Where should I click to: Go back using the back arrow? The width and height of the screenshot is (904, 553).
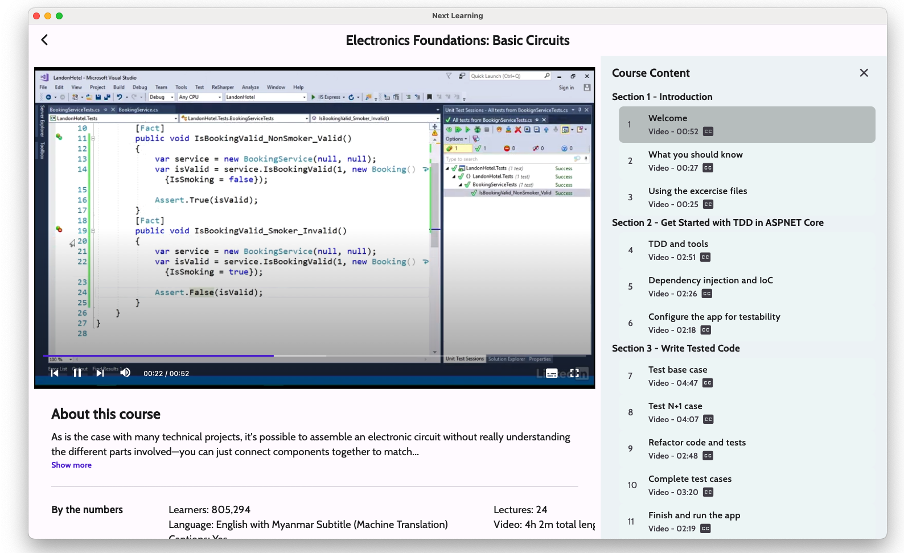pyautogui.click(x=45, y=40)
